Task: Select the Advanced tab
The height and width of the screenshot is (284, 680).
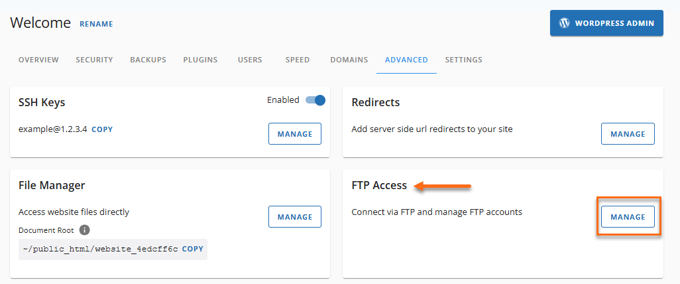Action: pyautogui.click(x=406, y=60)
